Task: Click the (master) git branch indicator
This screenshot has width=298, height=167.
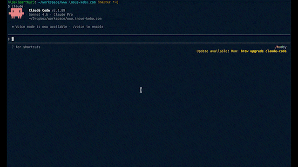Action: [x=108, y=2]
